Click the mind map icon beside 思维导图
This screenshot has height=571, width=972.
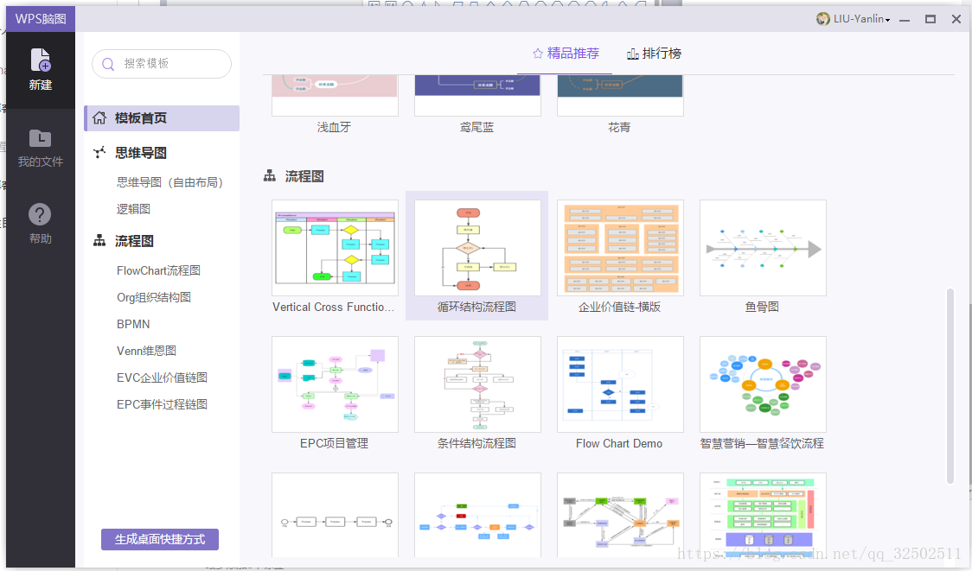pyautogui.click(x=99, y=152)
